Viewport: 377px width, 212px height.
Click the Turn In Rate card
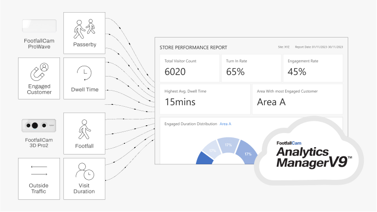[x=251, y=68]
